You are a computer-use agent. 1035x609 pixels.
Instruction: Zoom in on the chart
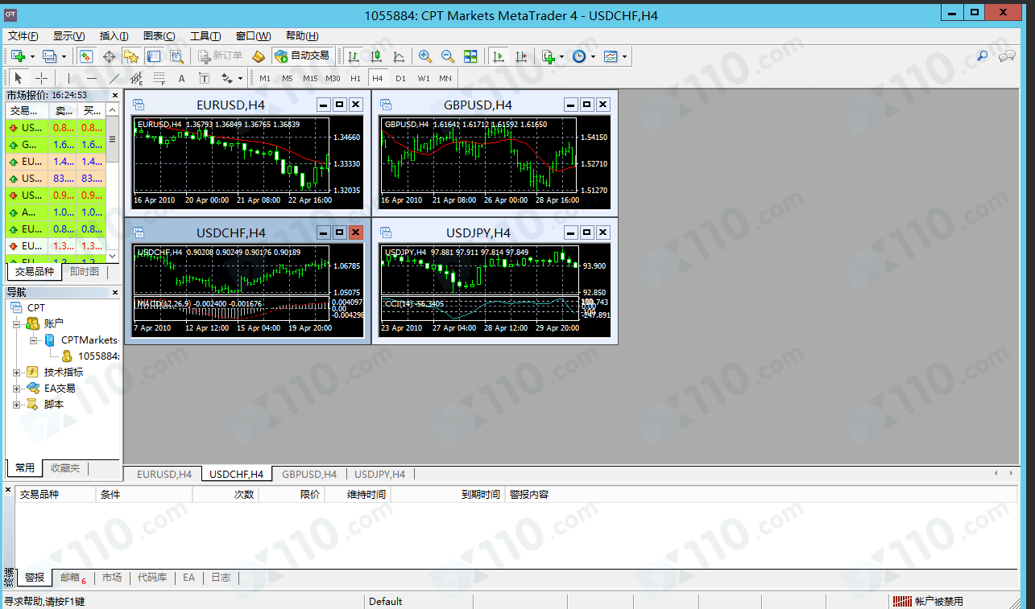[425, 56]
